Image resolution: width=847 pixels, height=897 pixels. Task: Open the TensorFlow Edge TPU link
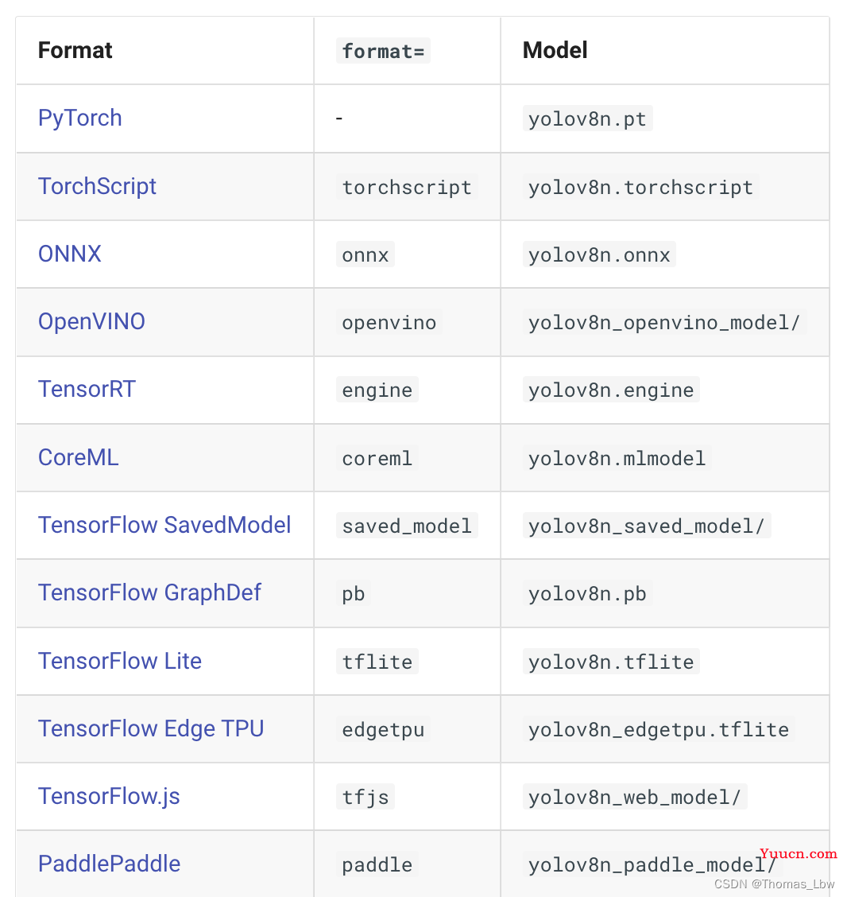pyautogui.click(x=151, y=728)
